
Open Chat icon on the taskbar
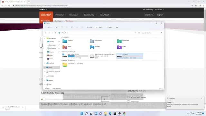point(101,113)
